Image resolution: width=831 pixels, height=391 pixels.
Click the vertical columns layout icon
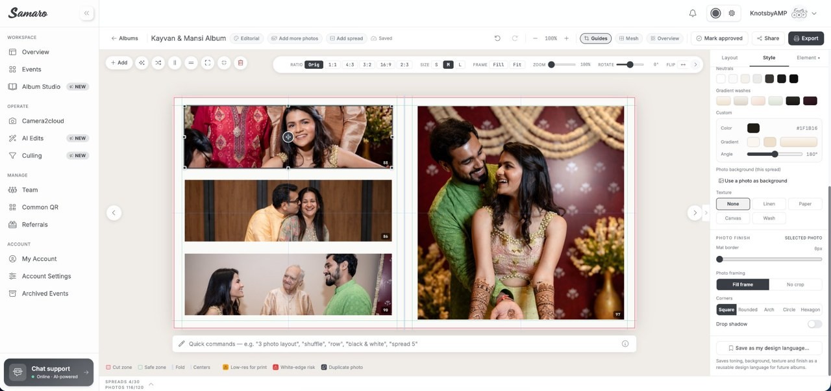pyautogui.click(x=175, y=63)
